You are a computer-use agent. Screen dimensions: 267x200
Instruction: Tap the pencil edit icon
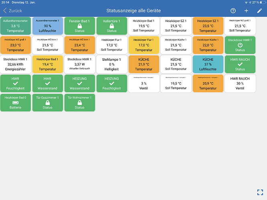coord(259,11)
